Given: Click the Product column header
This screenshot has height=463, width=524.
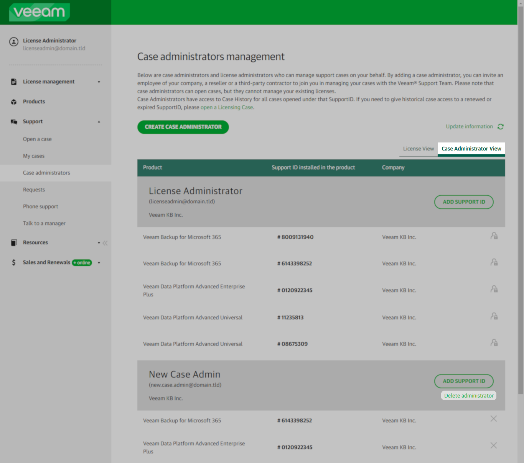Looking at the screenshot, I should (x=153, y=167).
